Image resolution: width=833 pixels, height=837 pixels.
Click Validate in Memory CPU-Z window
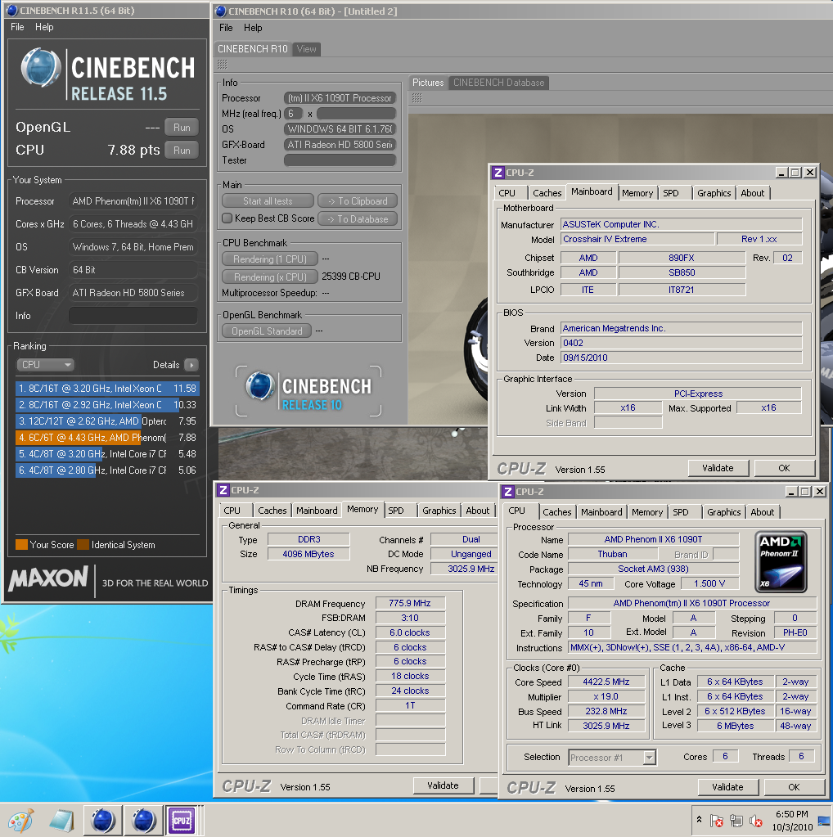tap(444, 785)
